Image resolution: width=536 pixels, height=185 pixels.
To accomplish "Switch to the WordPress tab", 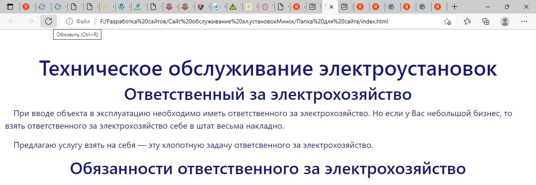I will tap(121, 7).
